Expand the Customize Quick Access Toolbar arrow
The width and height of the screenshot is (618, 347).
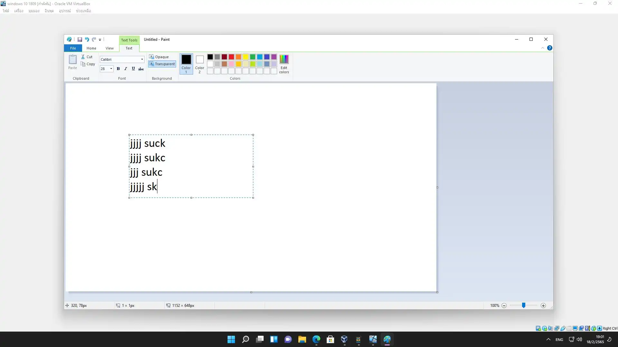click(x=100, y=40)
